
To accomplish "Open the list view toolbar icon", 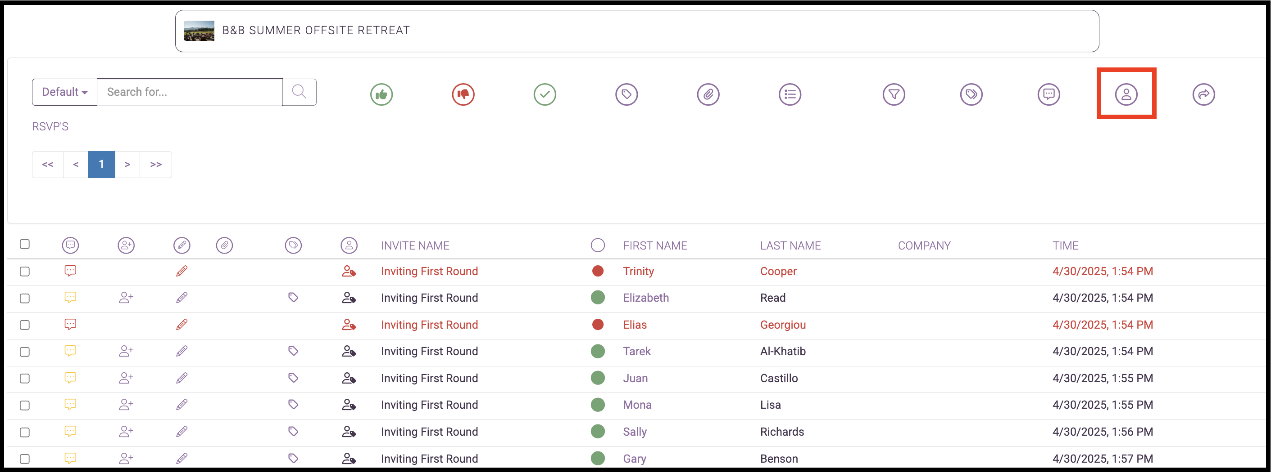I will 790,94.
